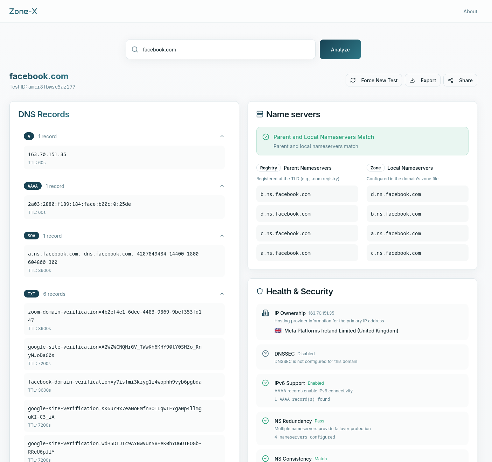
Task: Collapse the TXT records section
Action: pos(222,294)
